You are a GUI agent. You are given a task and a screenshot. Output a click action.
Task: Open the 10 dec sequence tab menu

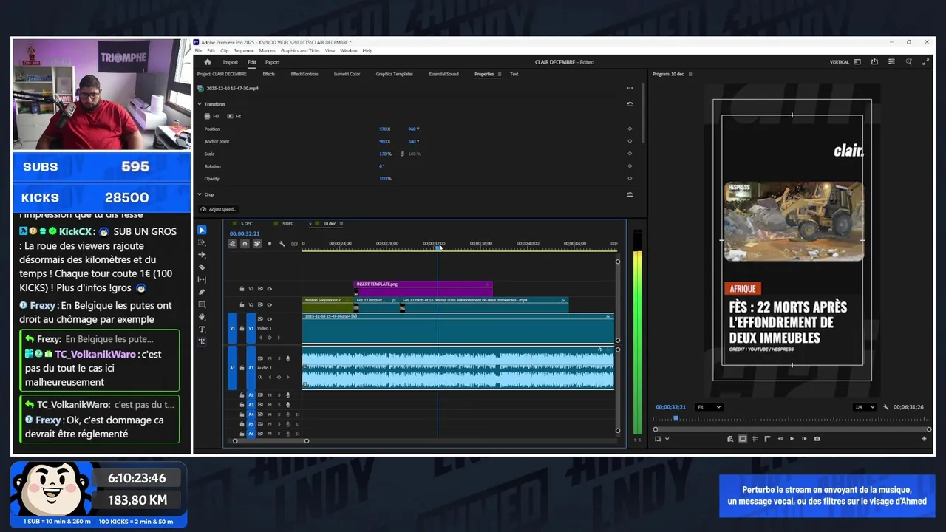[341, 223]
